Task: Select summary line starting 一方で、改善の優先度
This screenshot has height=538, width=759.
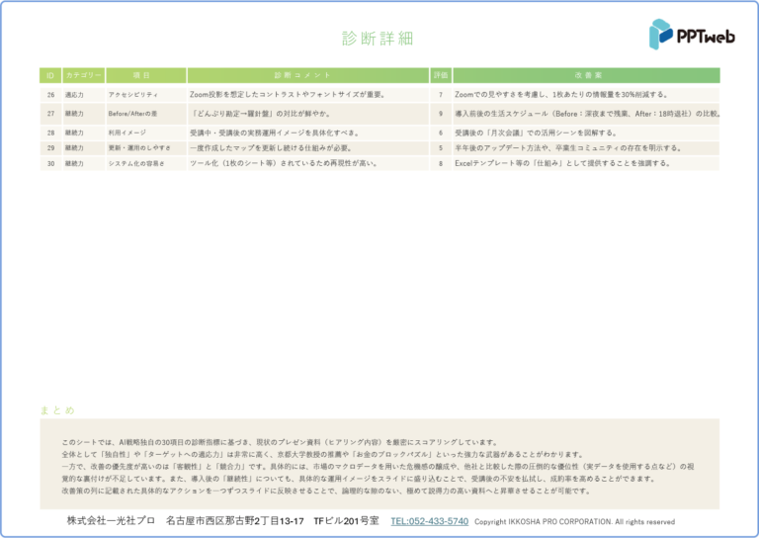Action: (379, 467)
